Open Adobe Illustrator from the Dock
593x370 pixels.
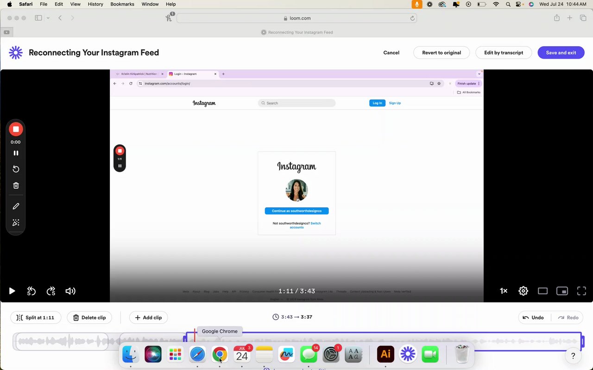[385, 355]
